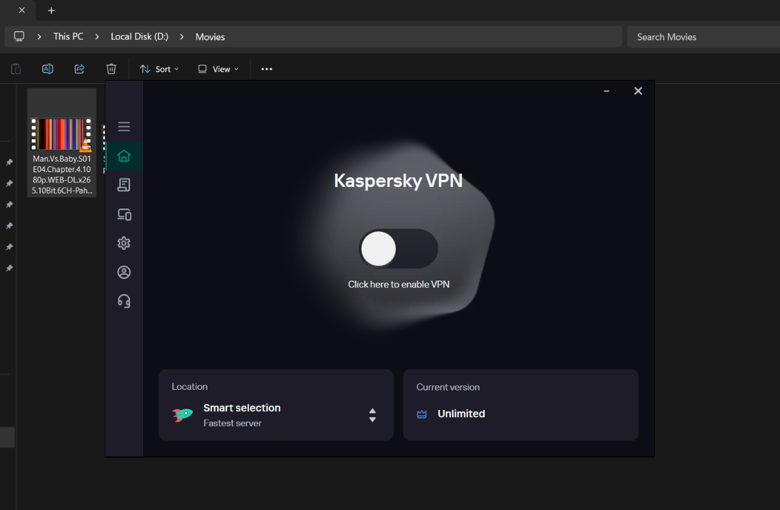This screenshot has height=510, width=780.
Task: Open the reports icon in Kaspersky sidebar
Action: [x=124, y=185]
